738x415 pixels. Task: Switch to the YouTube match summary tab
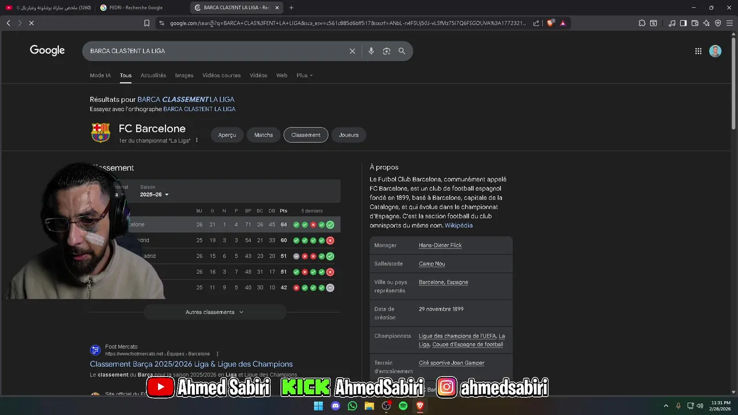[x=48, y=7]
